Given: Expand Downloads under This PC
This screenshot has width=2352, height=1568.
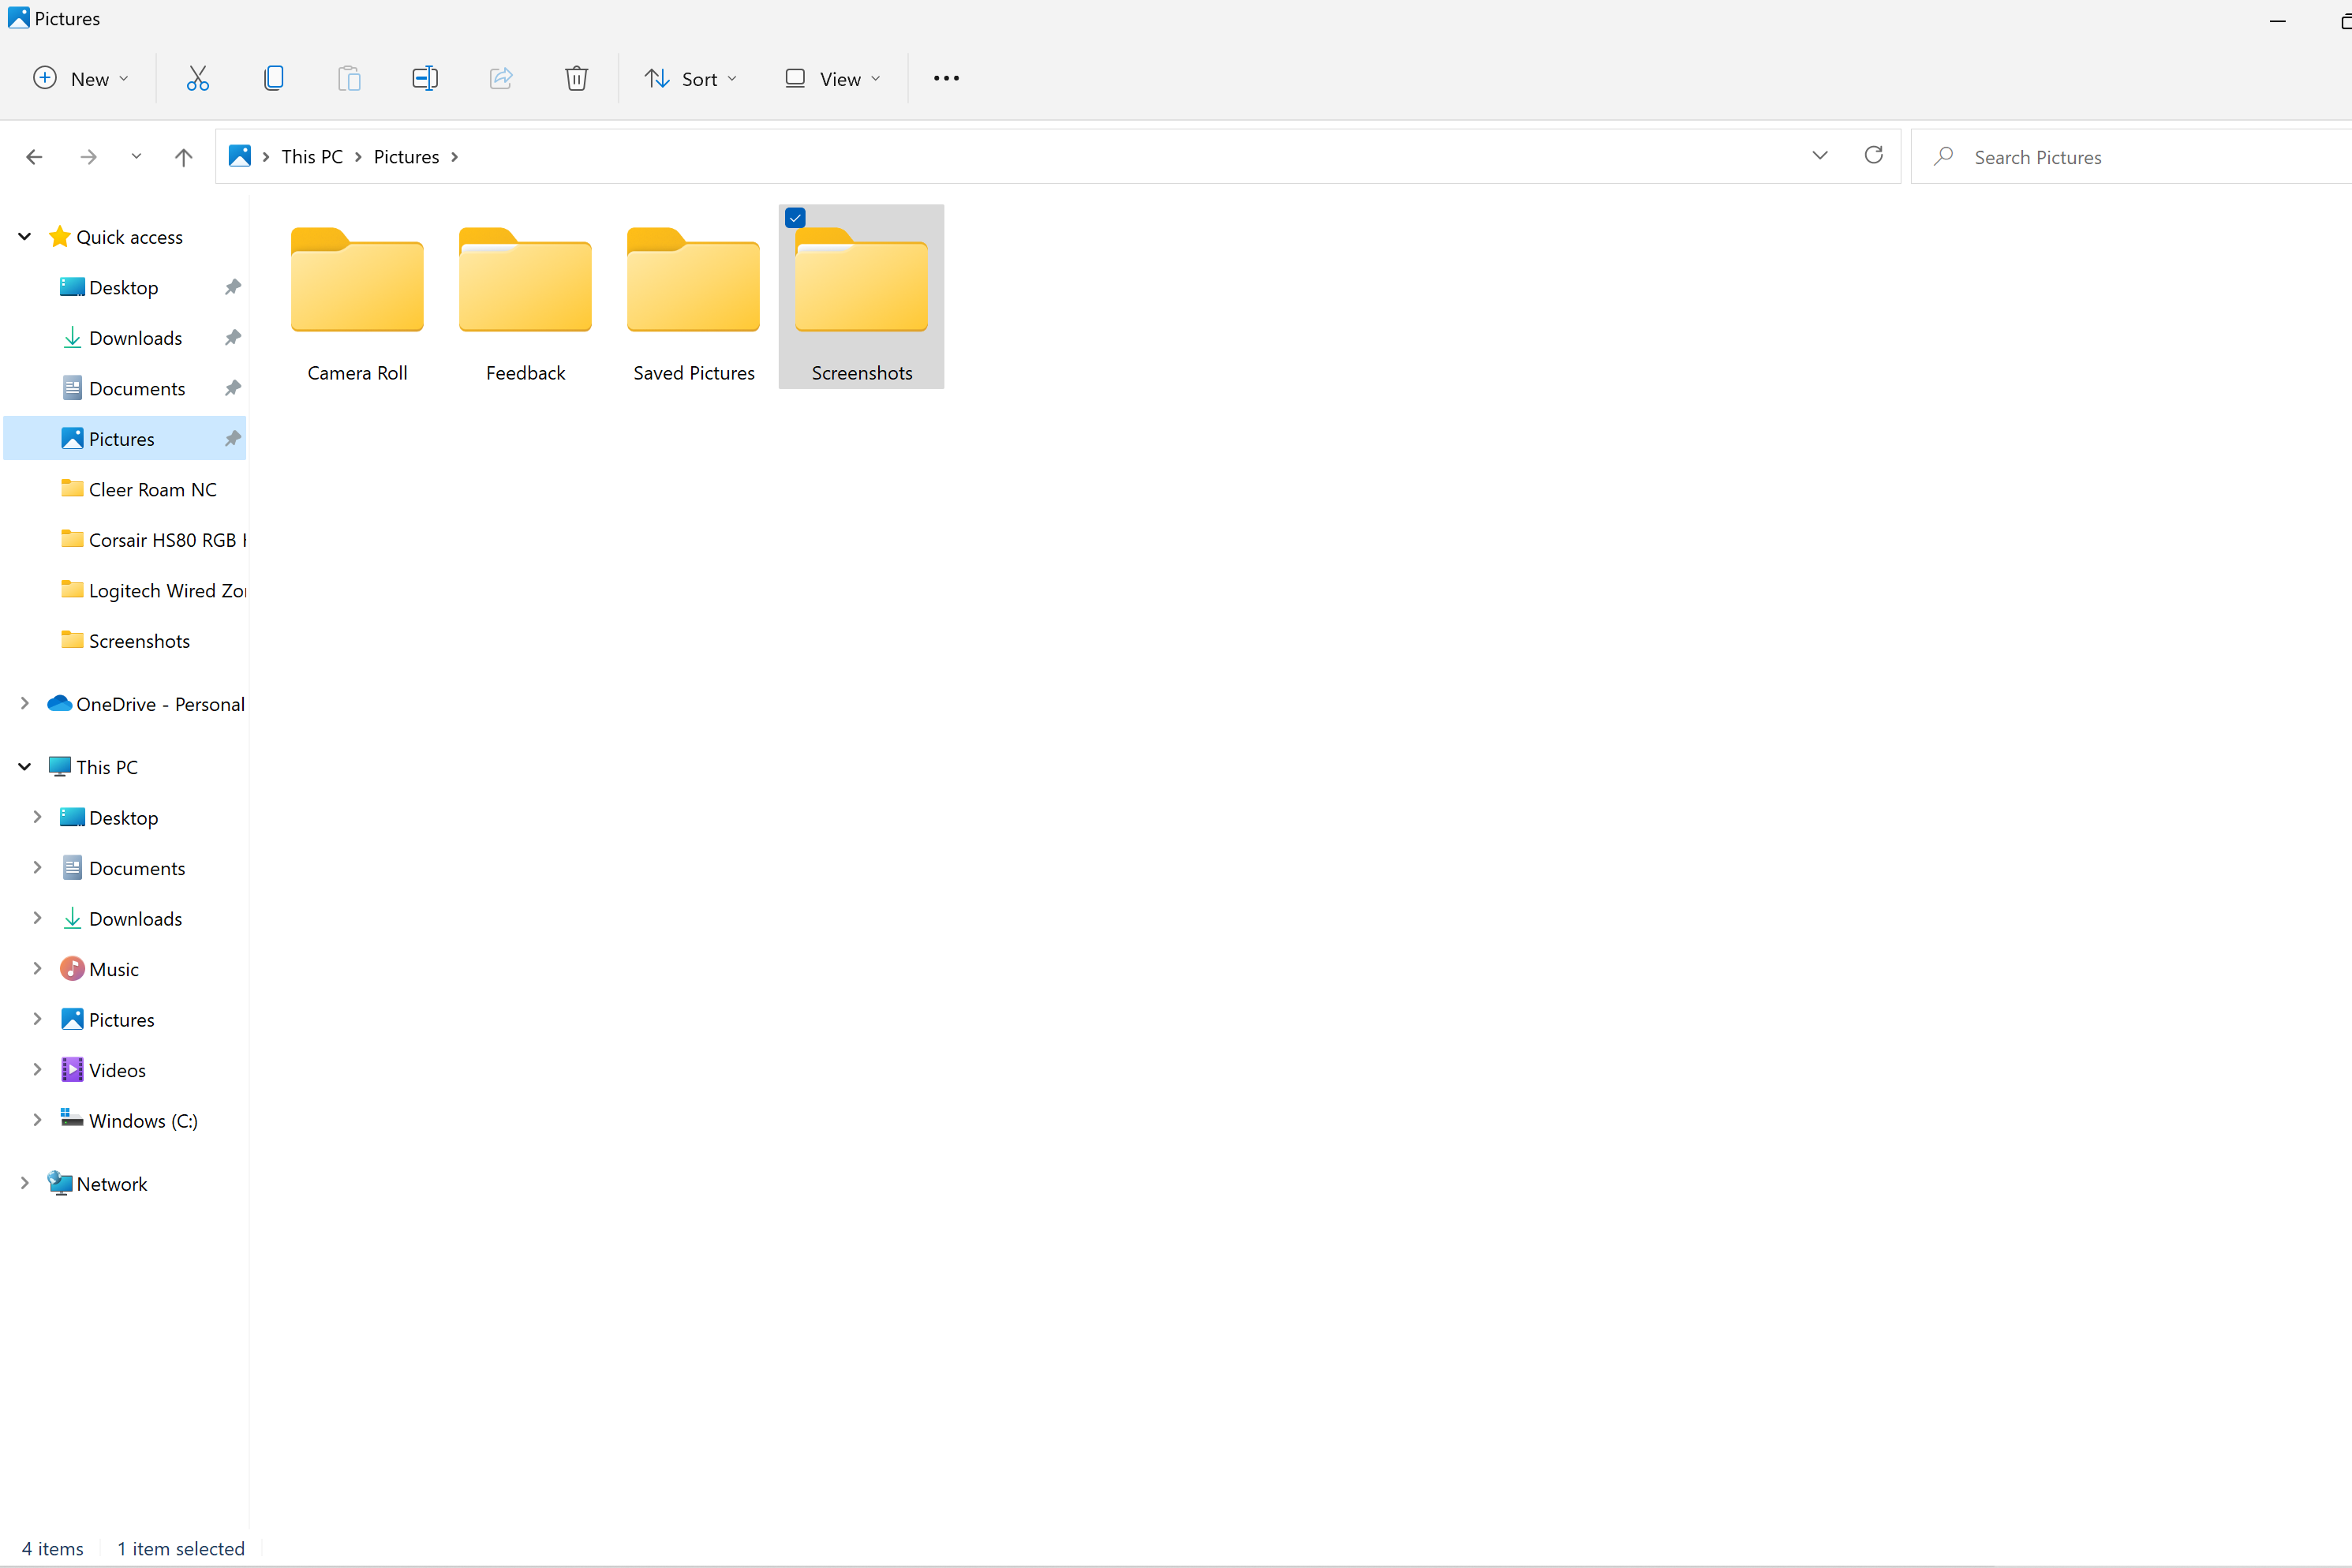Looking at the screenshot, I should [x=37, y=918].
